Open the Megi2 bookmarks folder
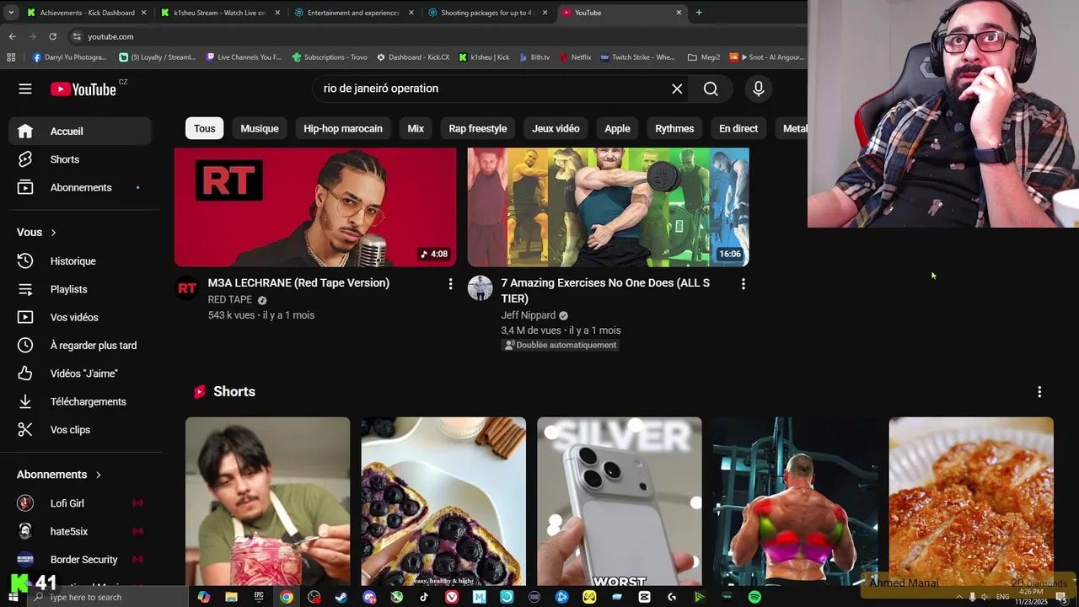1079x607 pixels. tap(704, 57)
